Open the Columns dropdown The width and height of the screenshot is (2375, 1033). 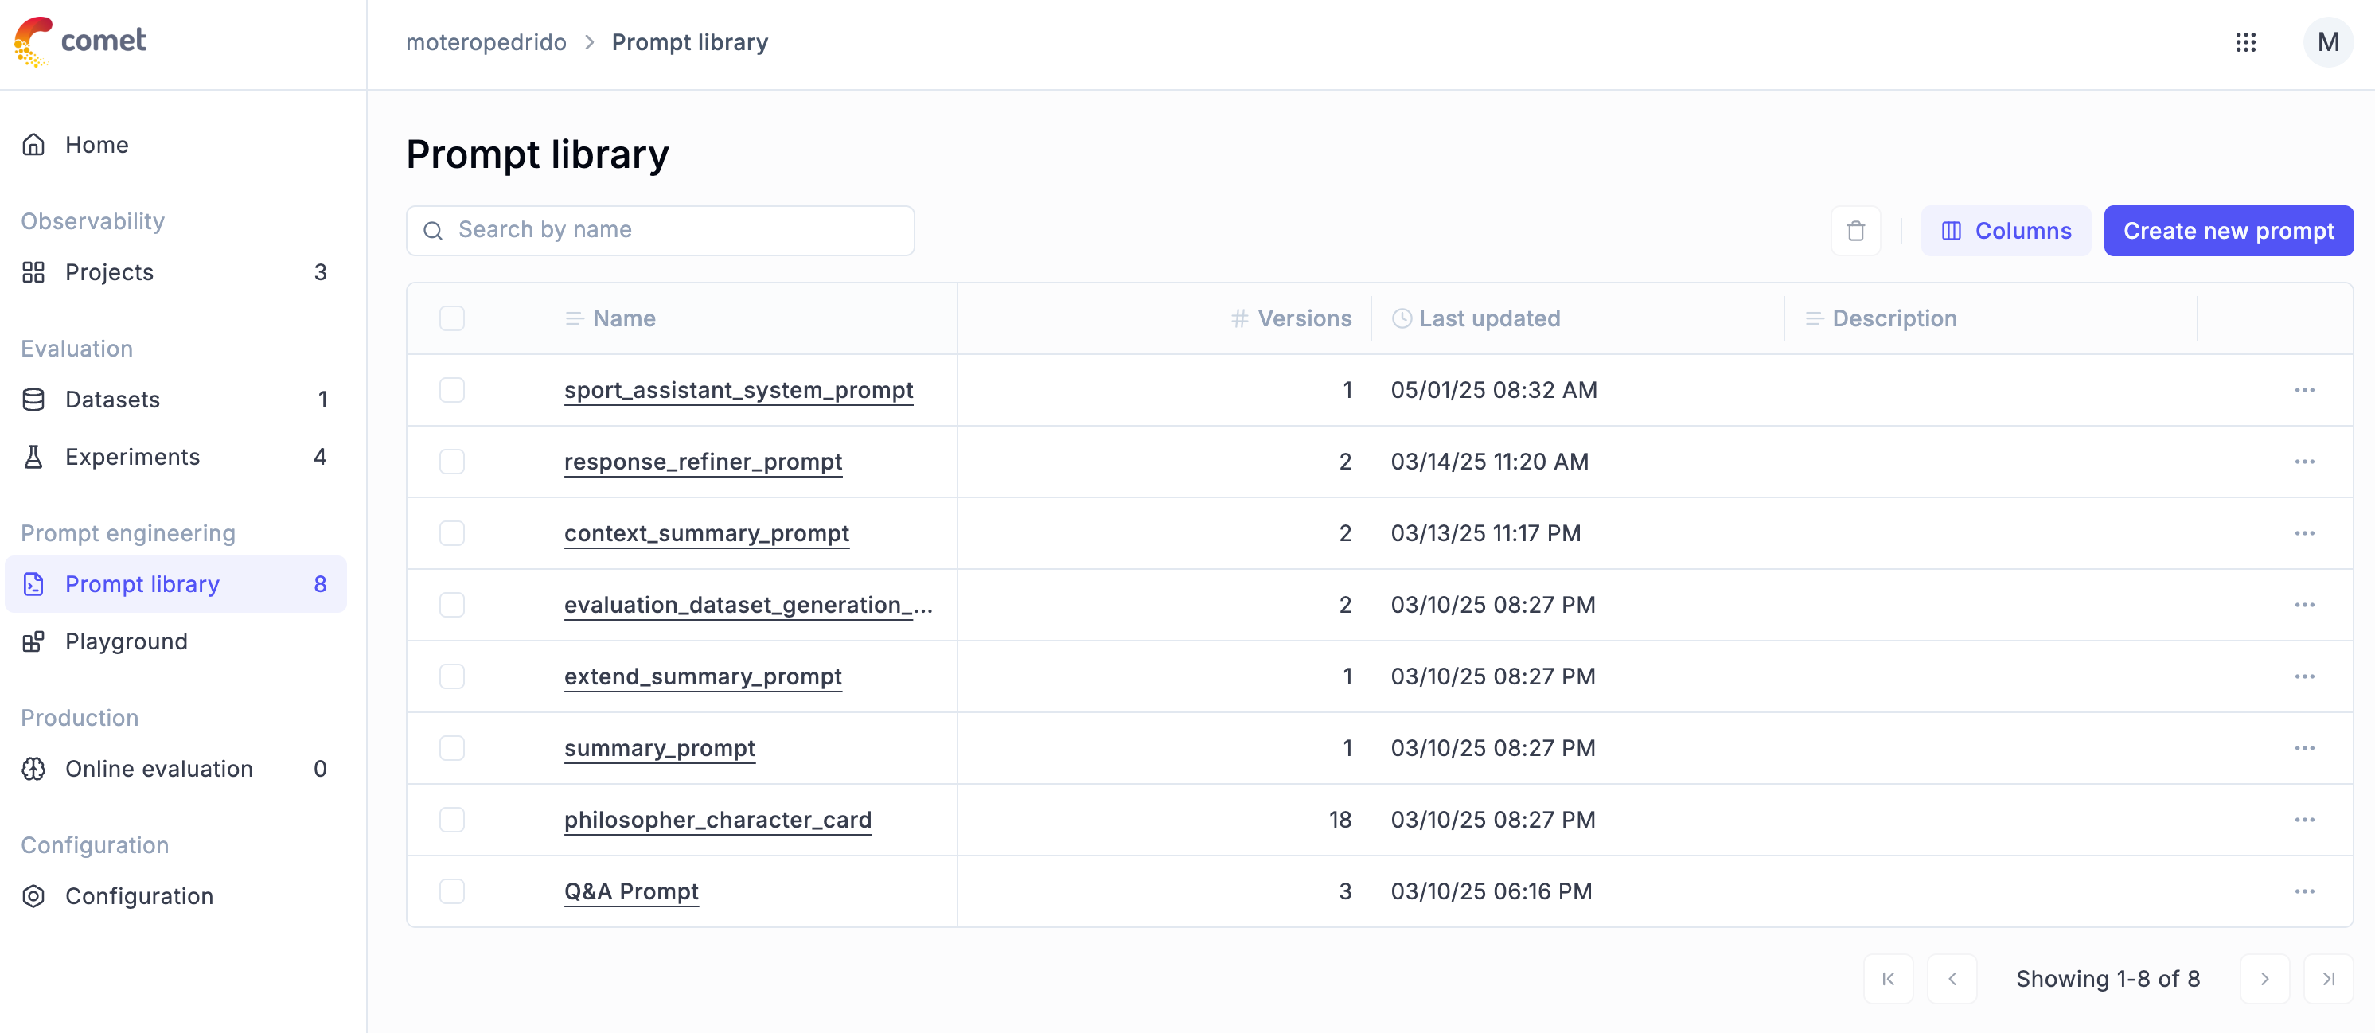pos(2005,230)
